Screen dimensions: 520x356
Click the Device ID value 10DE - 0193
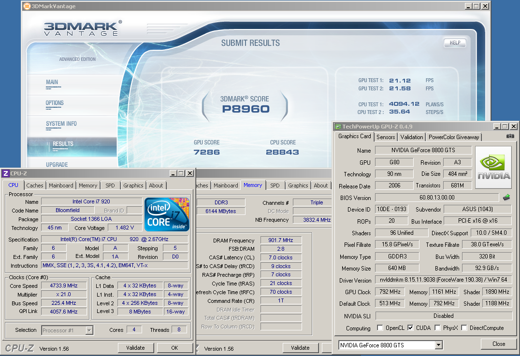(391, 209)
